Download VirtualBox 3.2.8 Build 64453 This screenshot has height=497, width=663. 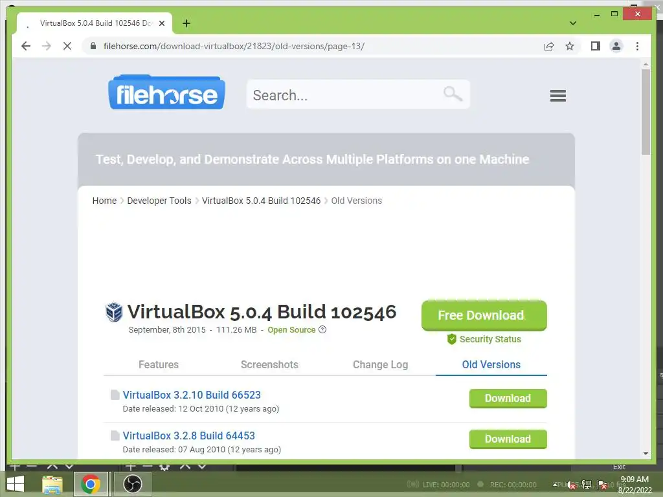click(x=508, y=439)
